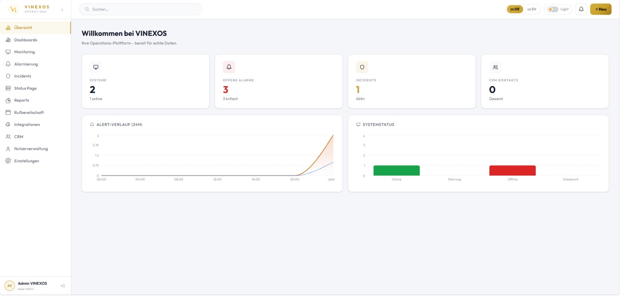Viewport: 620px width, 296px height.
Task: Click the CRM people icon in sidebar
Action: [x=8, y=137]
